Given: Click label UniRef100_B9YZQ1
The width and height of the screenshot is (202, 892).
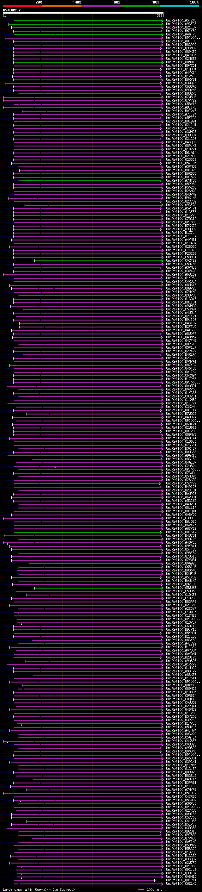Looking at the screenshot, I should 181,66.
